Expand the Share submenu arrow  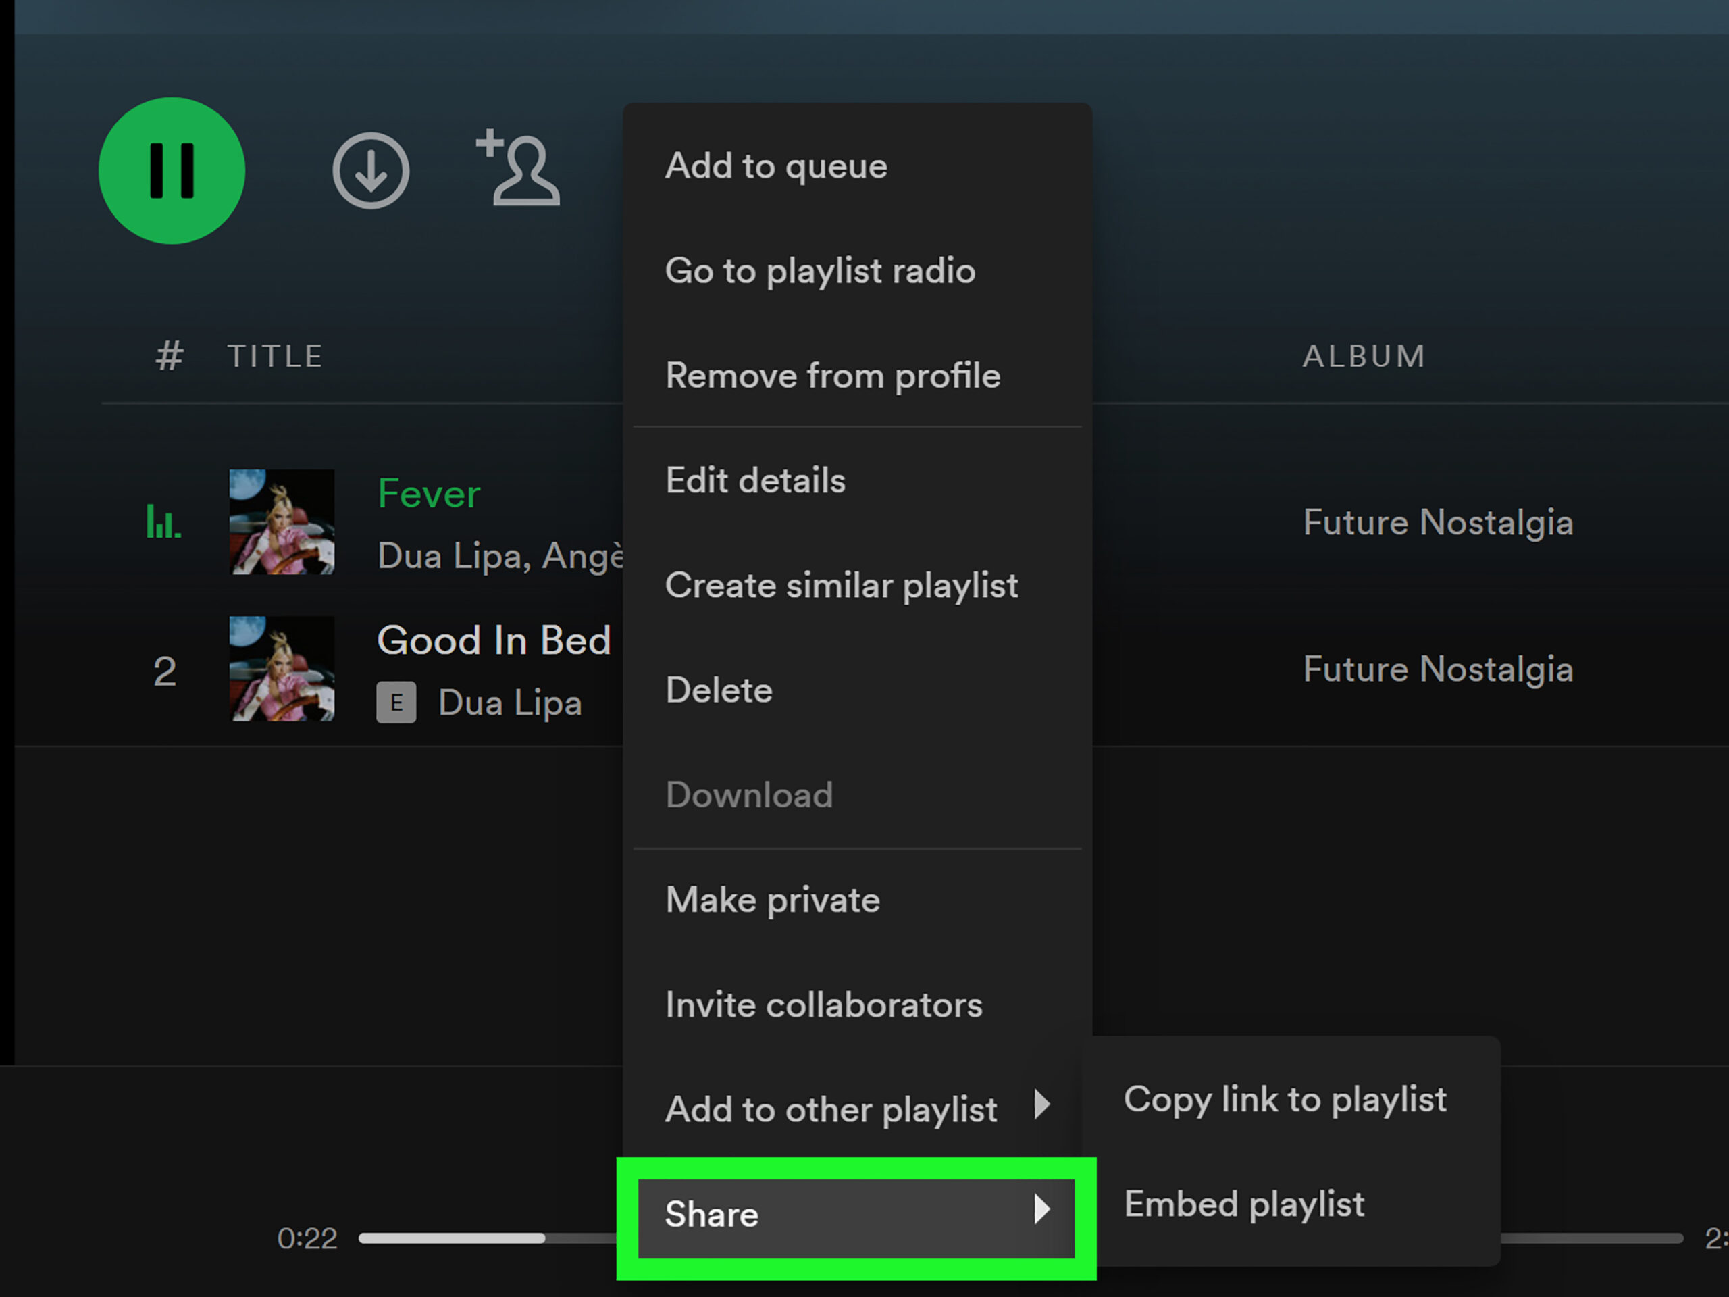[1040, 1209]
